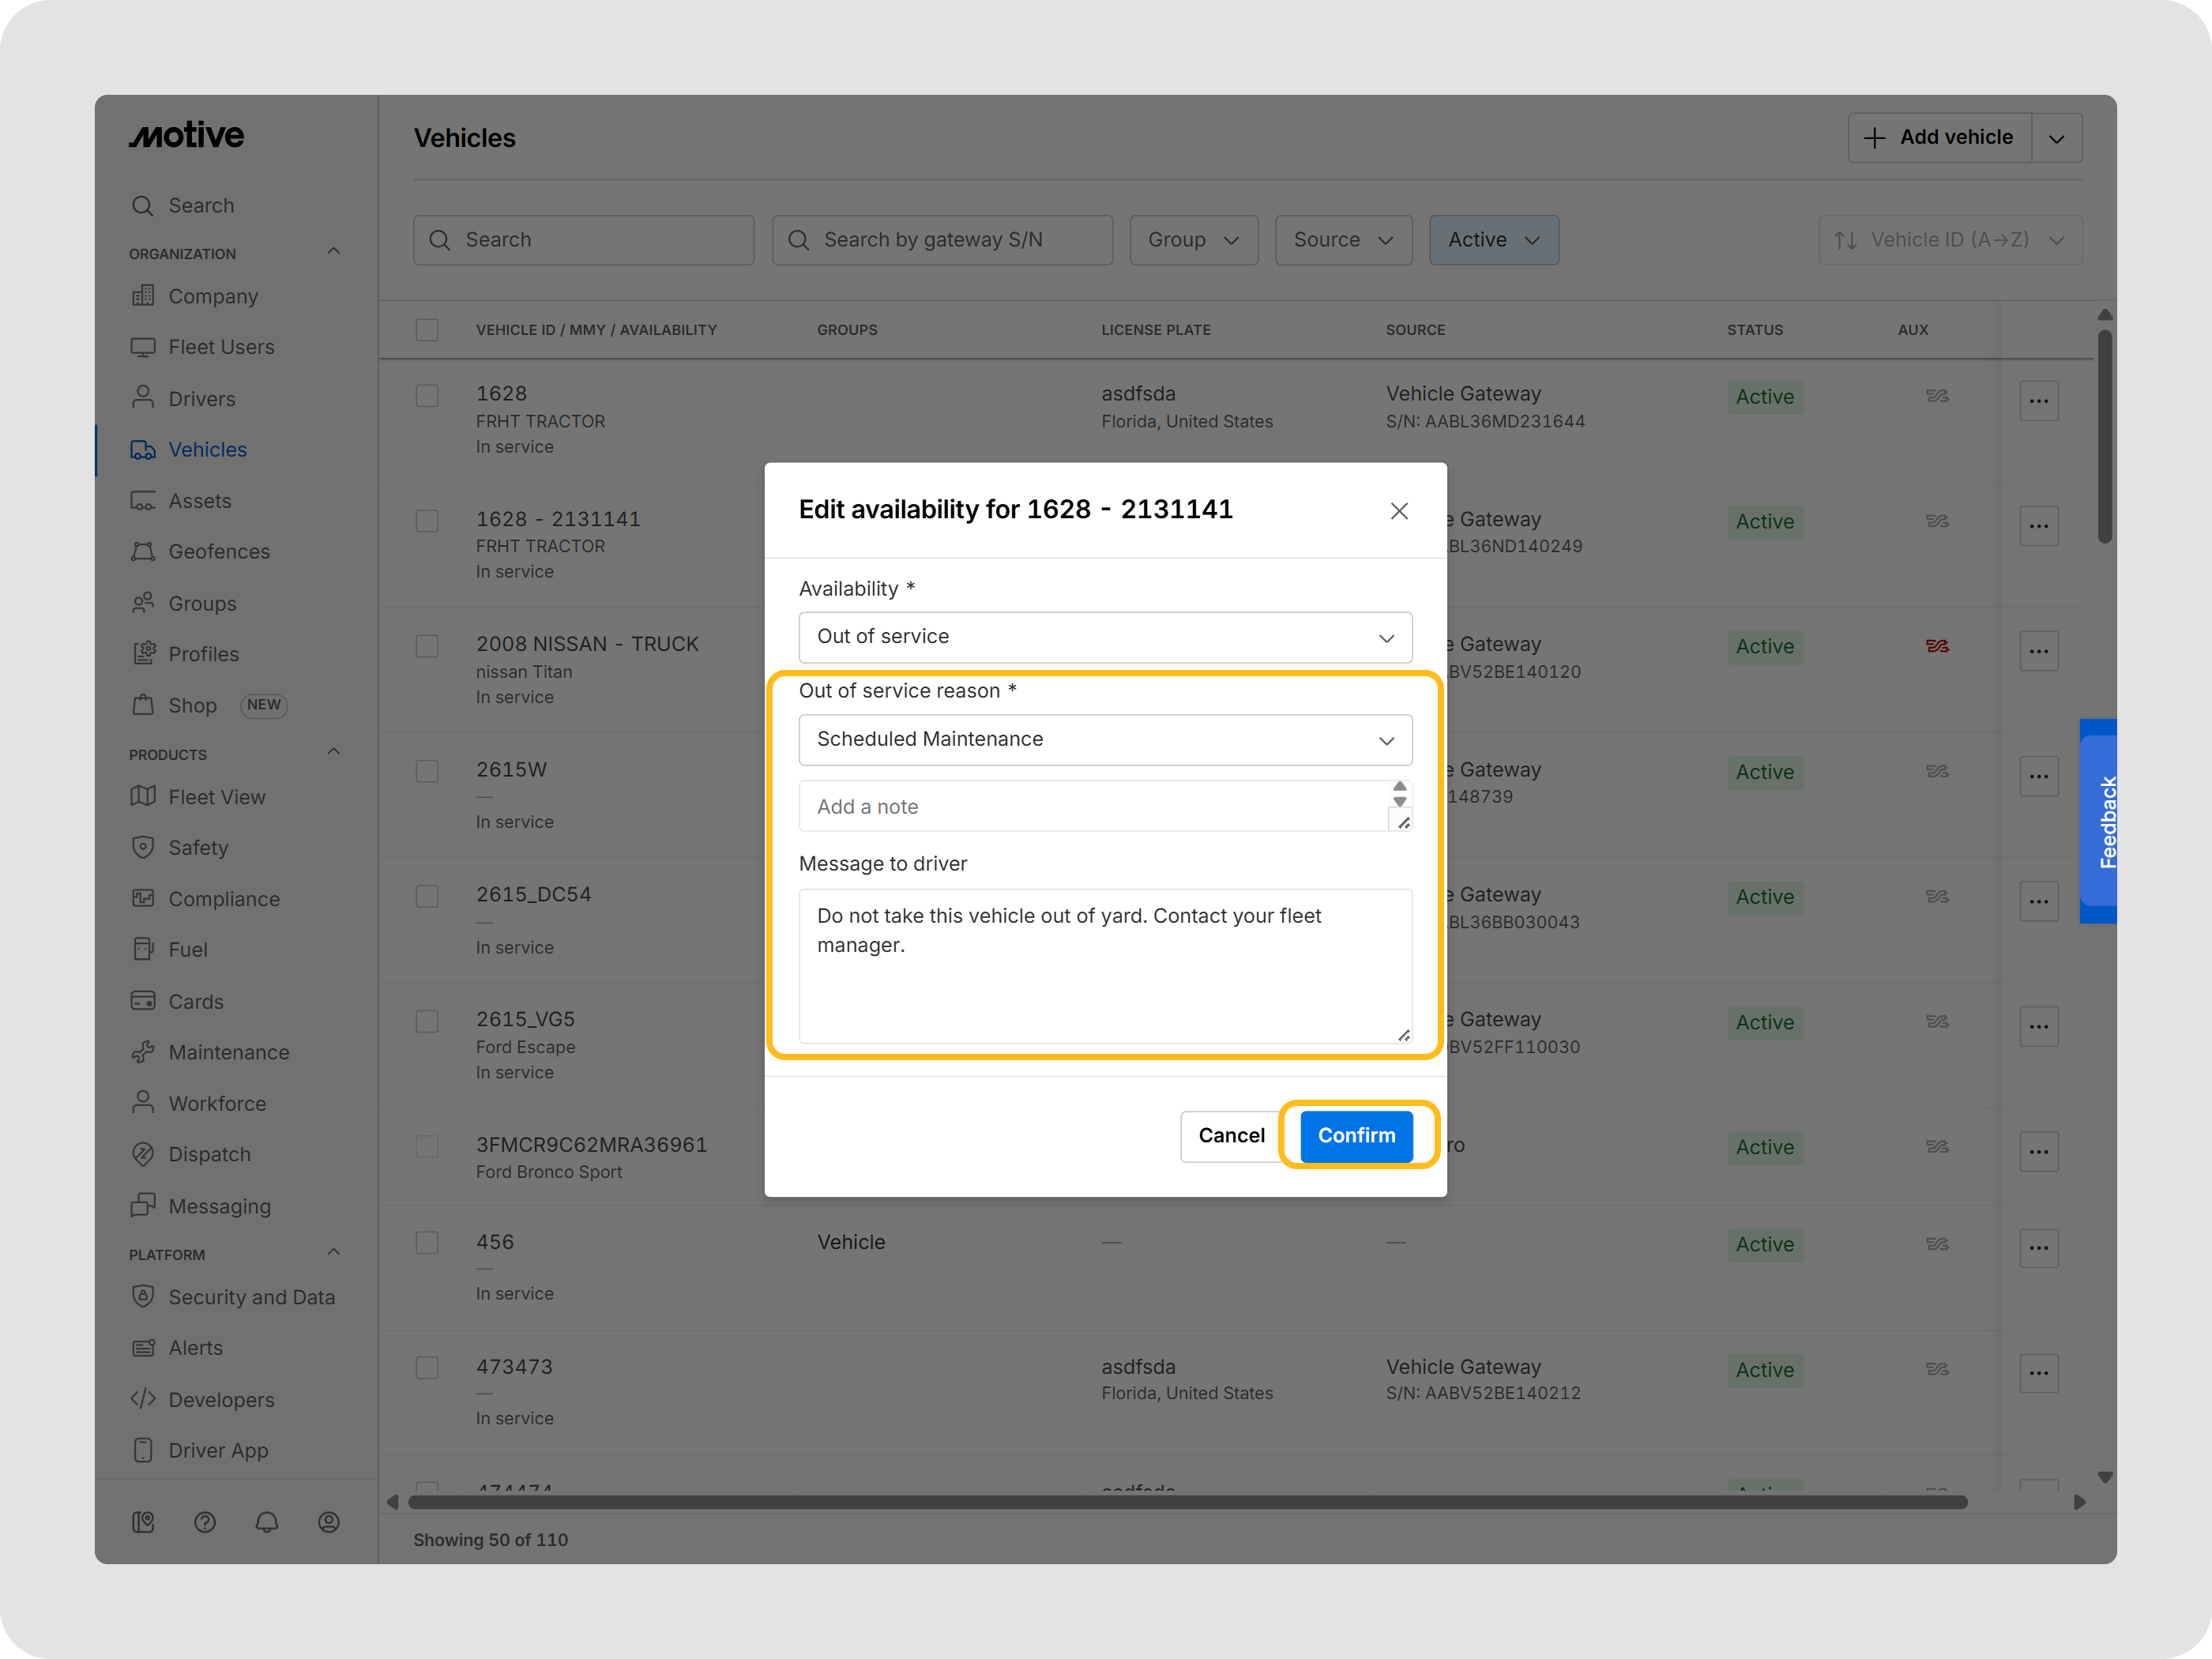Go to Drivers in the sidebar
This screenshot has height=1659, width=2212.
click(x=202, y=399)
